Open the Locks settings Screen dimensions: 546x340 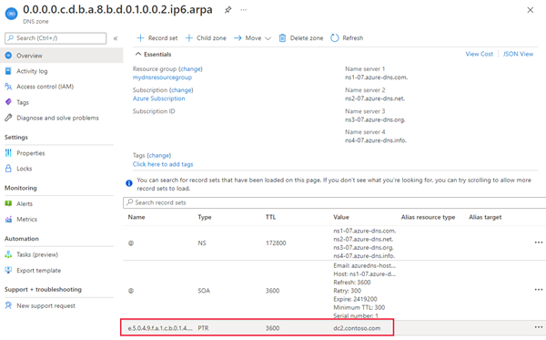pyautogui.click(x=24, y=169)
